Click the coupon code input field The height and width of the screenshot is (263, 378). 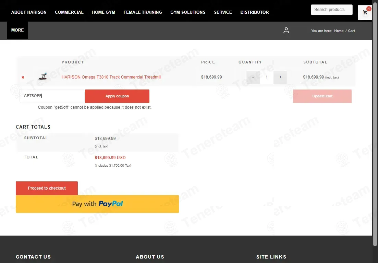[x=52, y=96]
